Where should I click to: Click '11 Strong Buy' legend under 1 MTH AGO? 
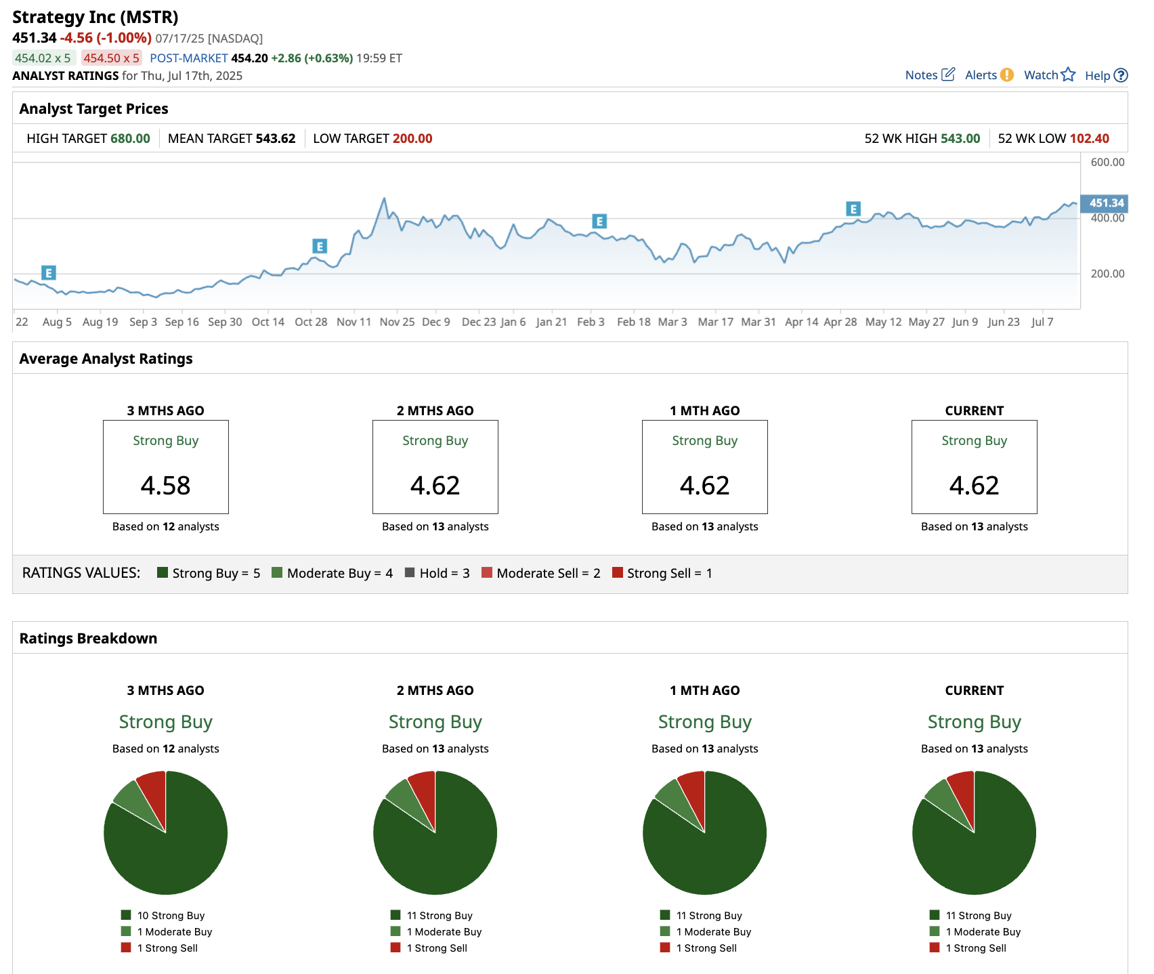coord(702,915)
